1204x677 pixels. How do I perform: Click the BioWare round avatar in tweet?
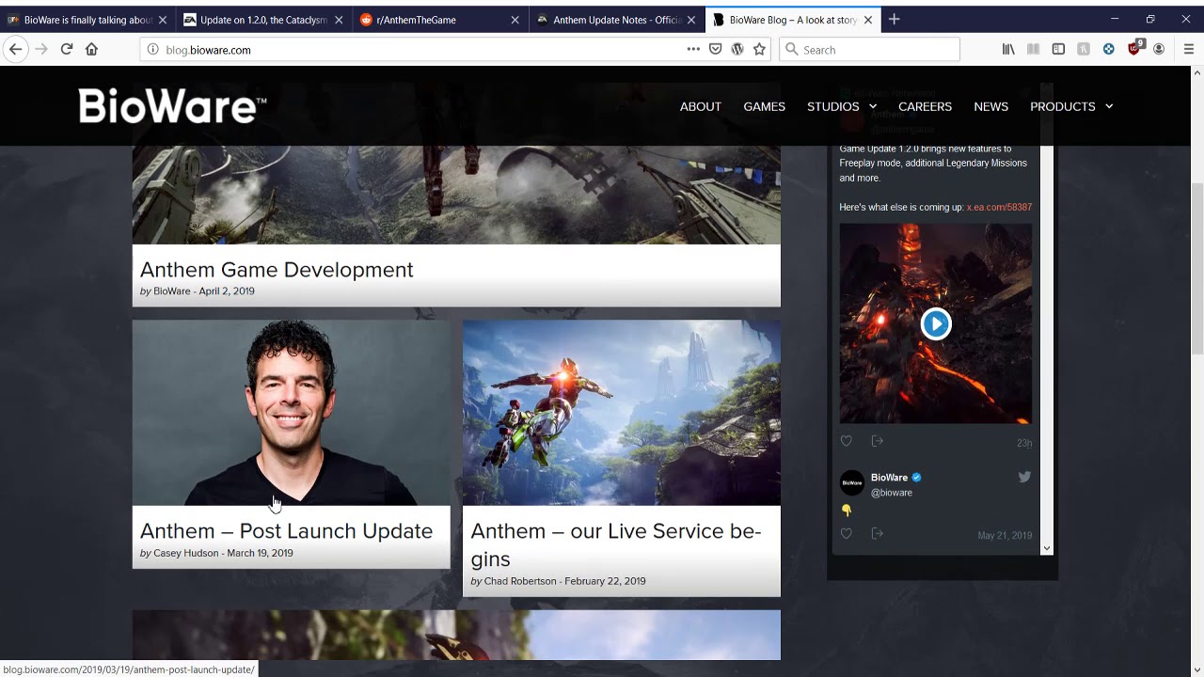pos(852,482)
